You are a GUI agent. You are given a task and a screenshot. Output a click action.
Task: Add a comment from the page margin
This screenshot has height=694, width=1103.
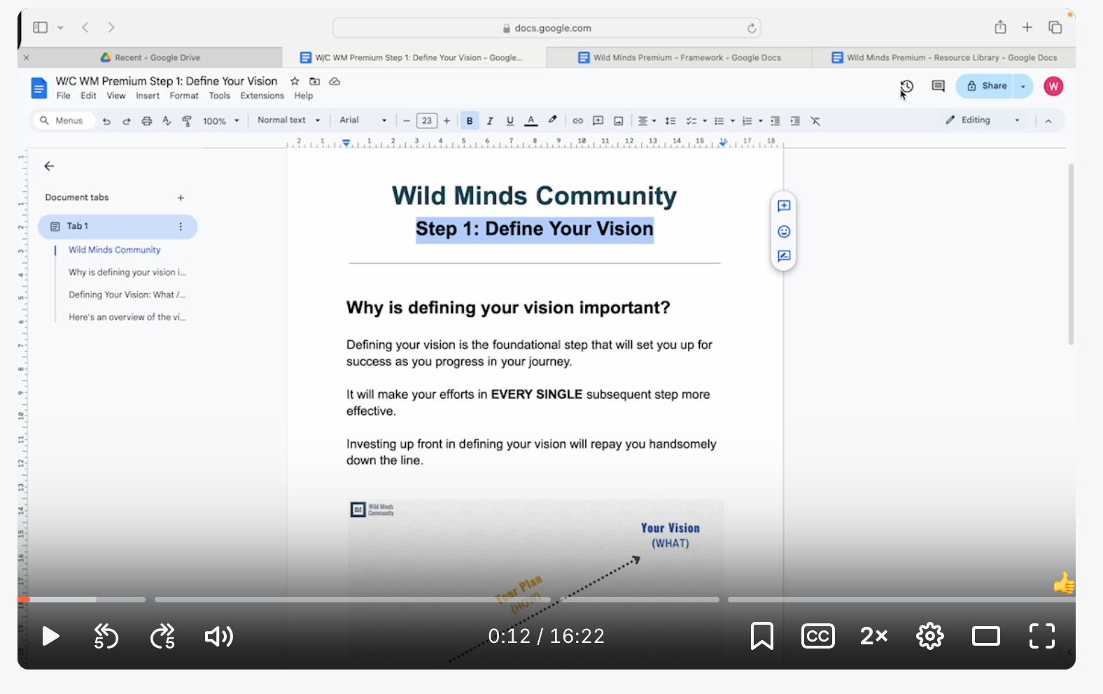784,206
